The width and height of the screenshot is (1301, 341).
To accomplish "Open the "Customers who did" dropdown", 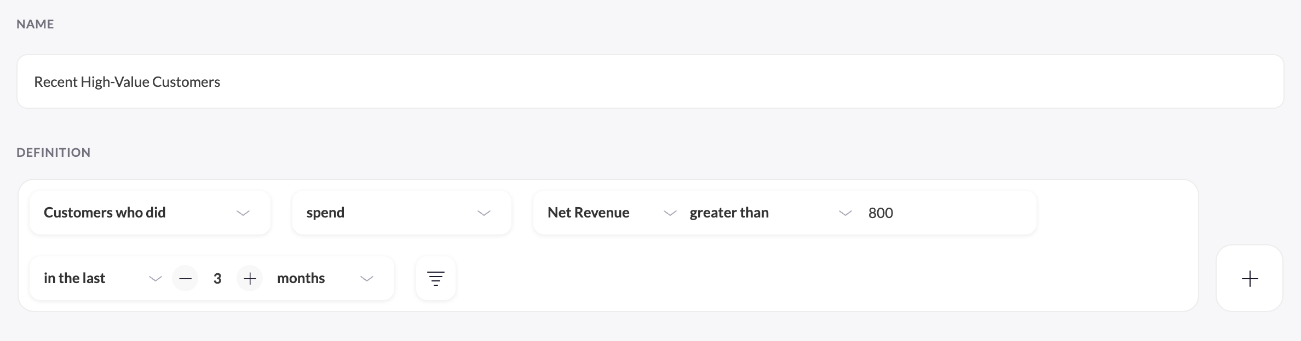I will point(149,213).
